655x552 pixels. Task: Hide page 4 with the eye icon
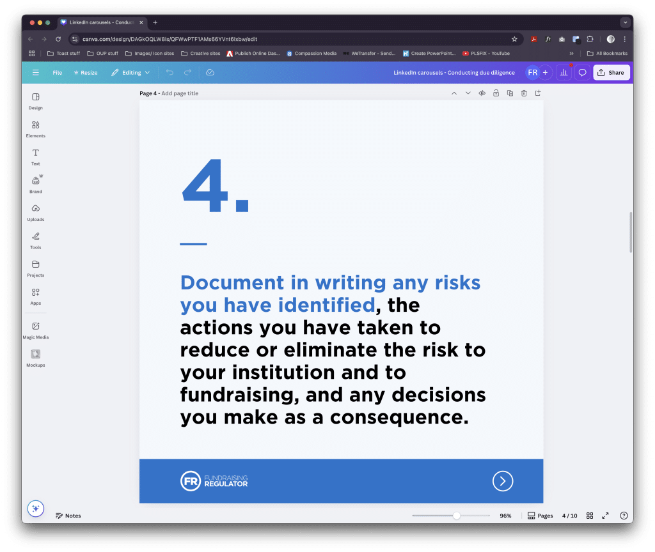pyautogui.click(x=482, y=93)
